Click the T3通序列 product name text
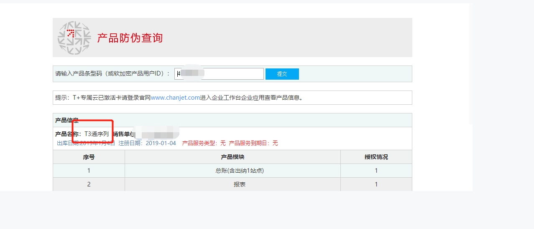The width and height of the screenshot is (534, 229). pyautogui.click(x=97, y=134)
